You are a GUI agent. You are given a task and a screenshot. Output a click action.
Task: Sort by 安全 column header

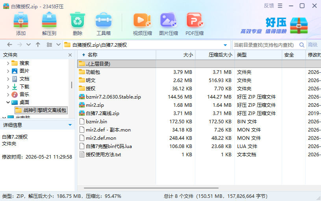pyautogui.click(x=293, y=55)
